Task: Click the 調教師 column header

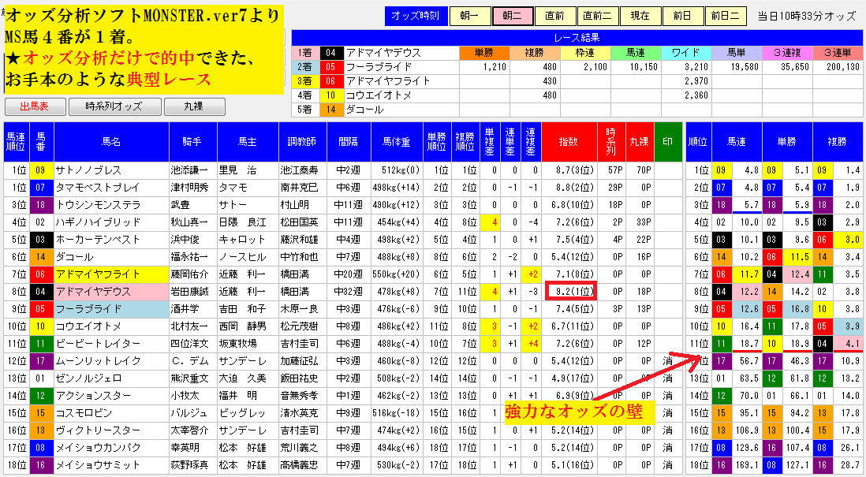Action: (303, 142)
